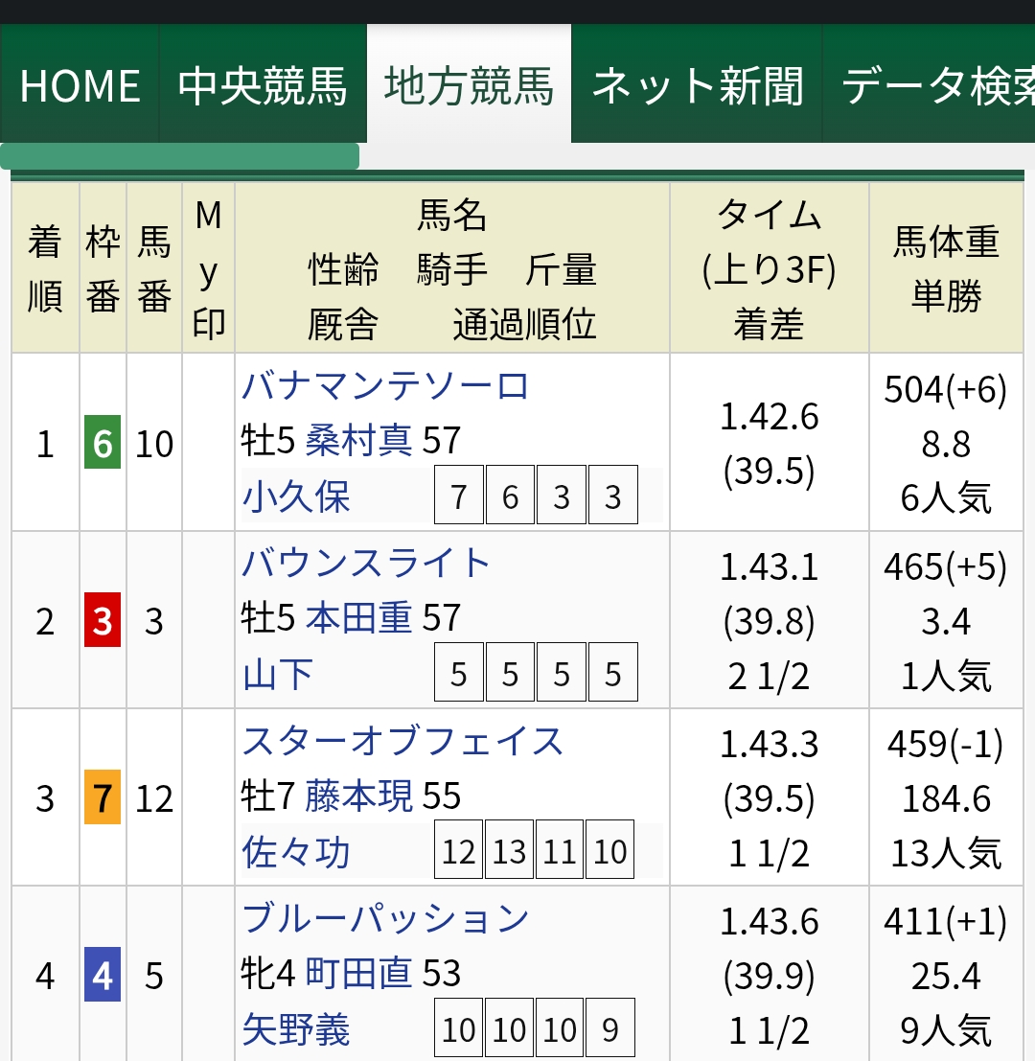Open the HOME tab
1035x1061 pixels.
[x=80, y=86]
